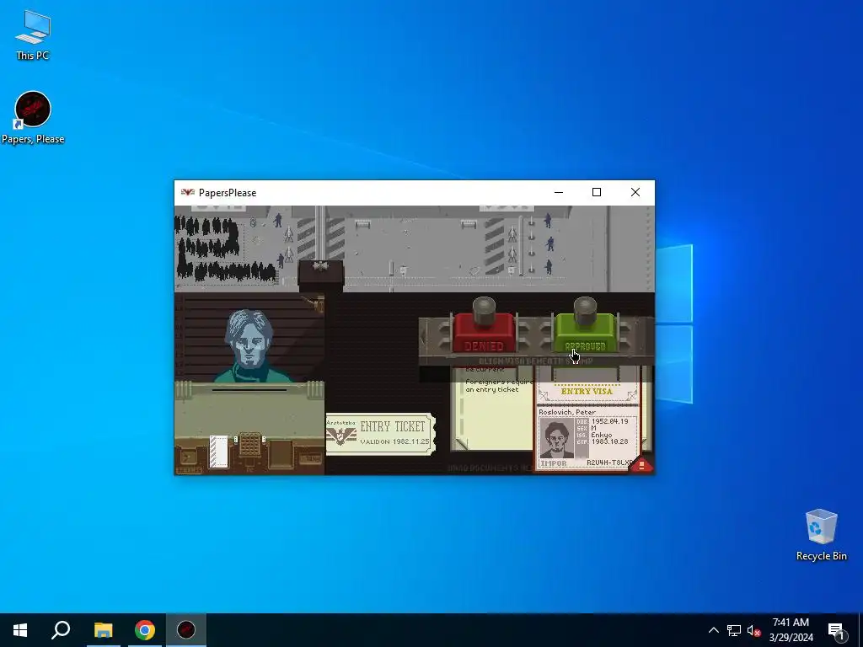Maximize the PapersPlease window
This screenshot has height=647, width=863.
coord(597,192)
